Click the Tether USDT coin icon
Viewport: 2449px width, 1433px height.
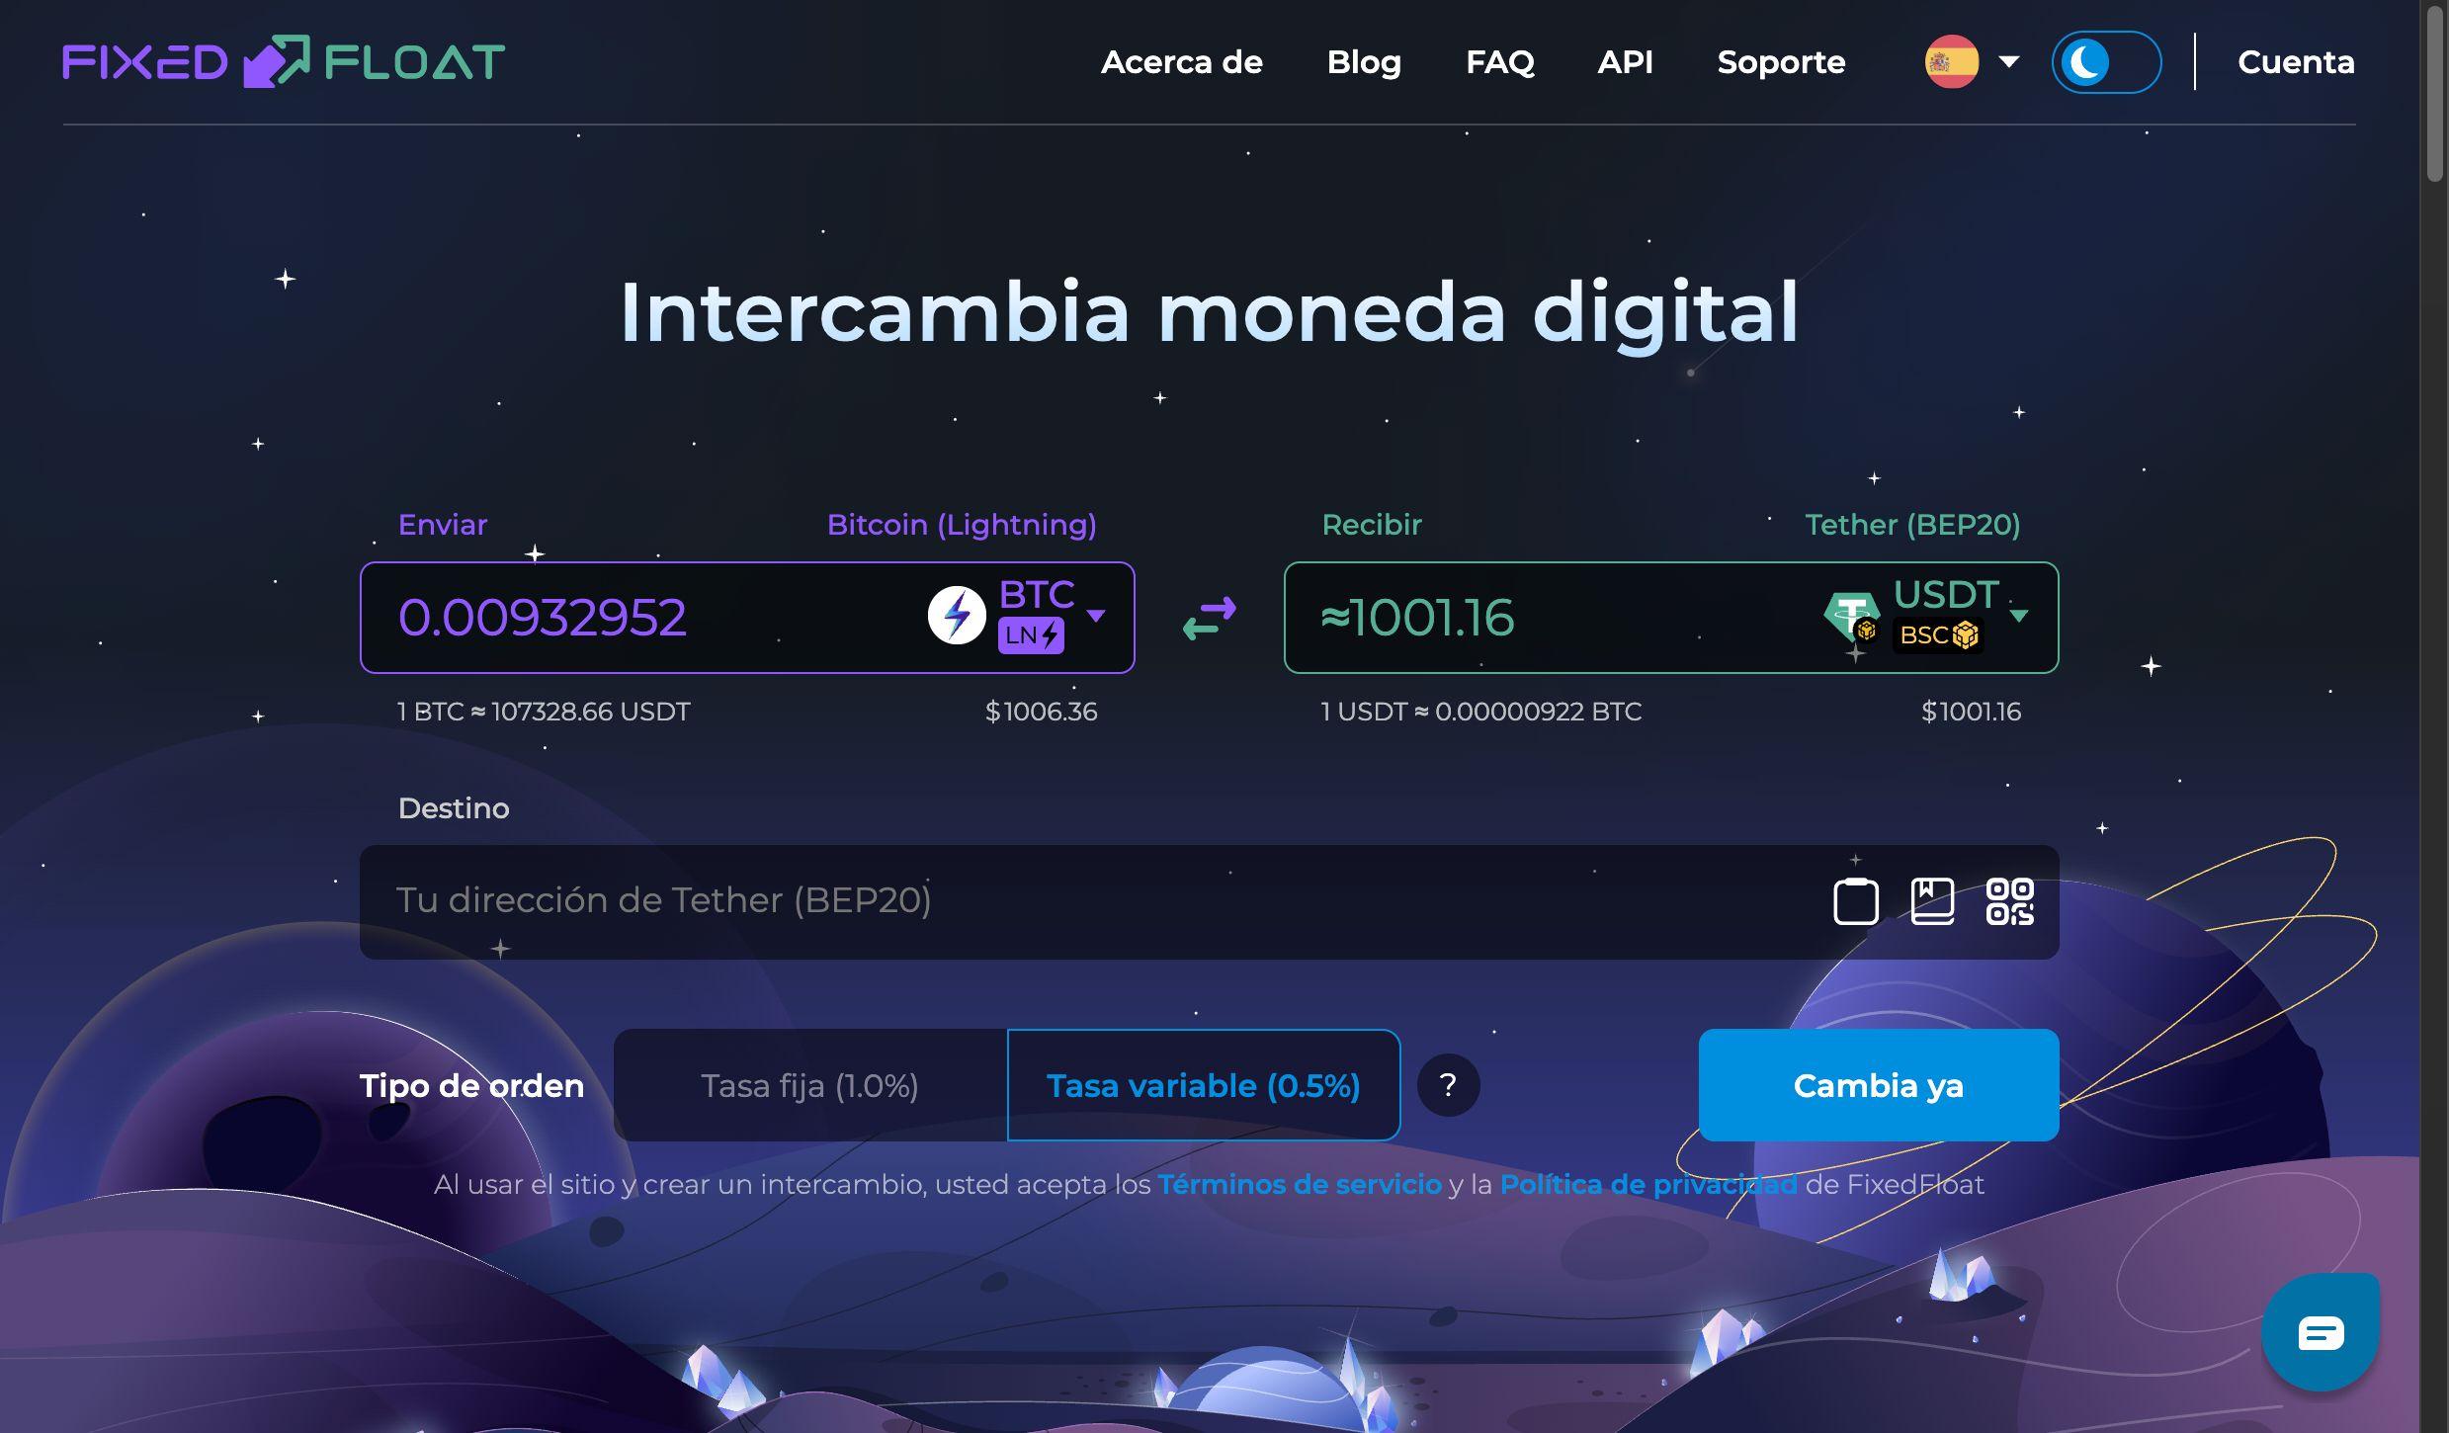coord(1852,618)
